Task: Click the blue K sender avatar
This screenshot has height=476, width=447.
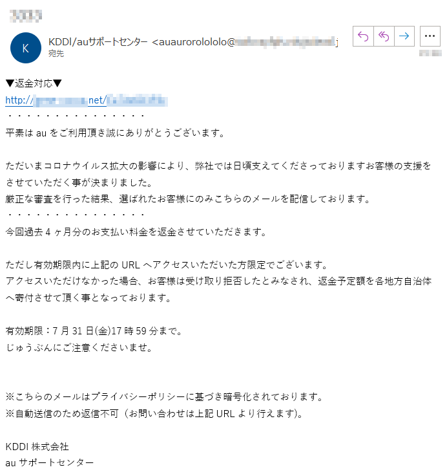Action: pos(26,48)
